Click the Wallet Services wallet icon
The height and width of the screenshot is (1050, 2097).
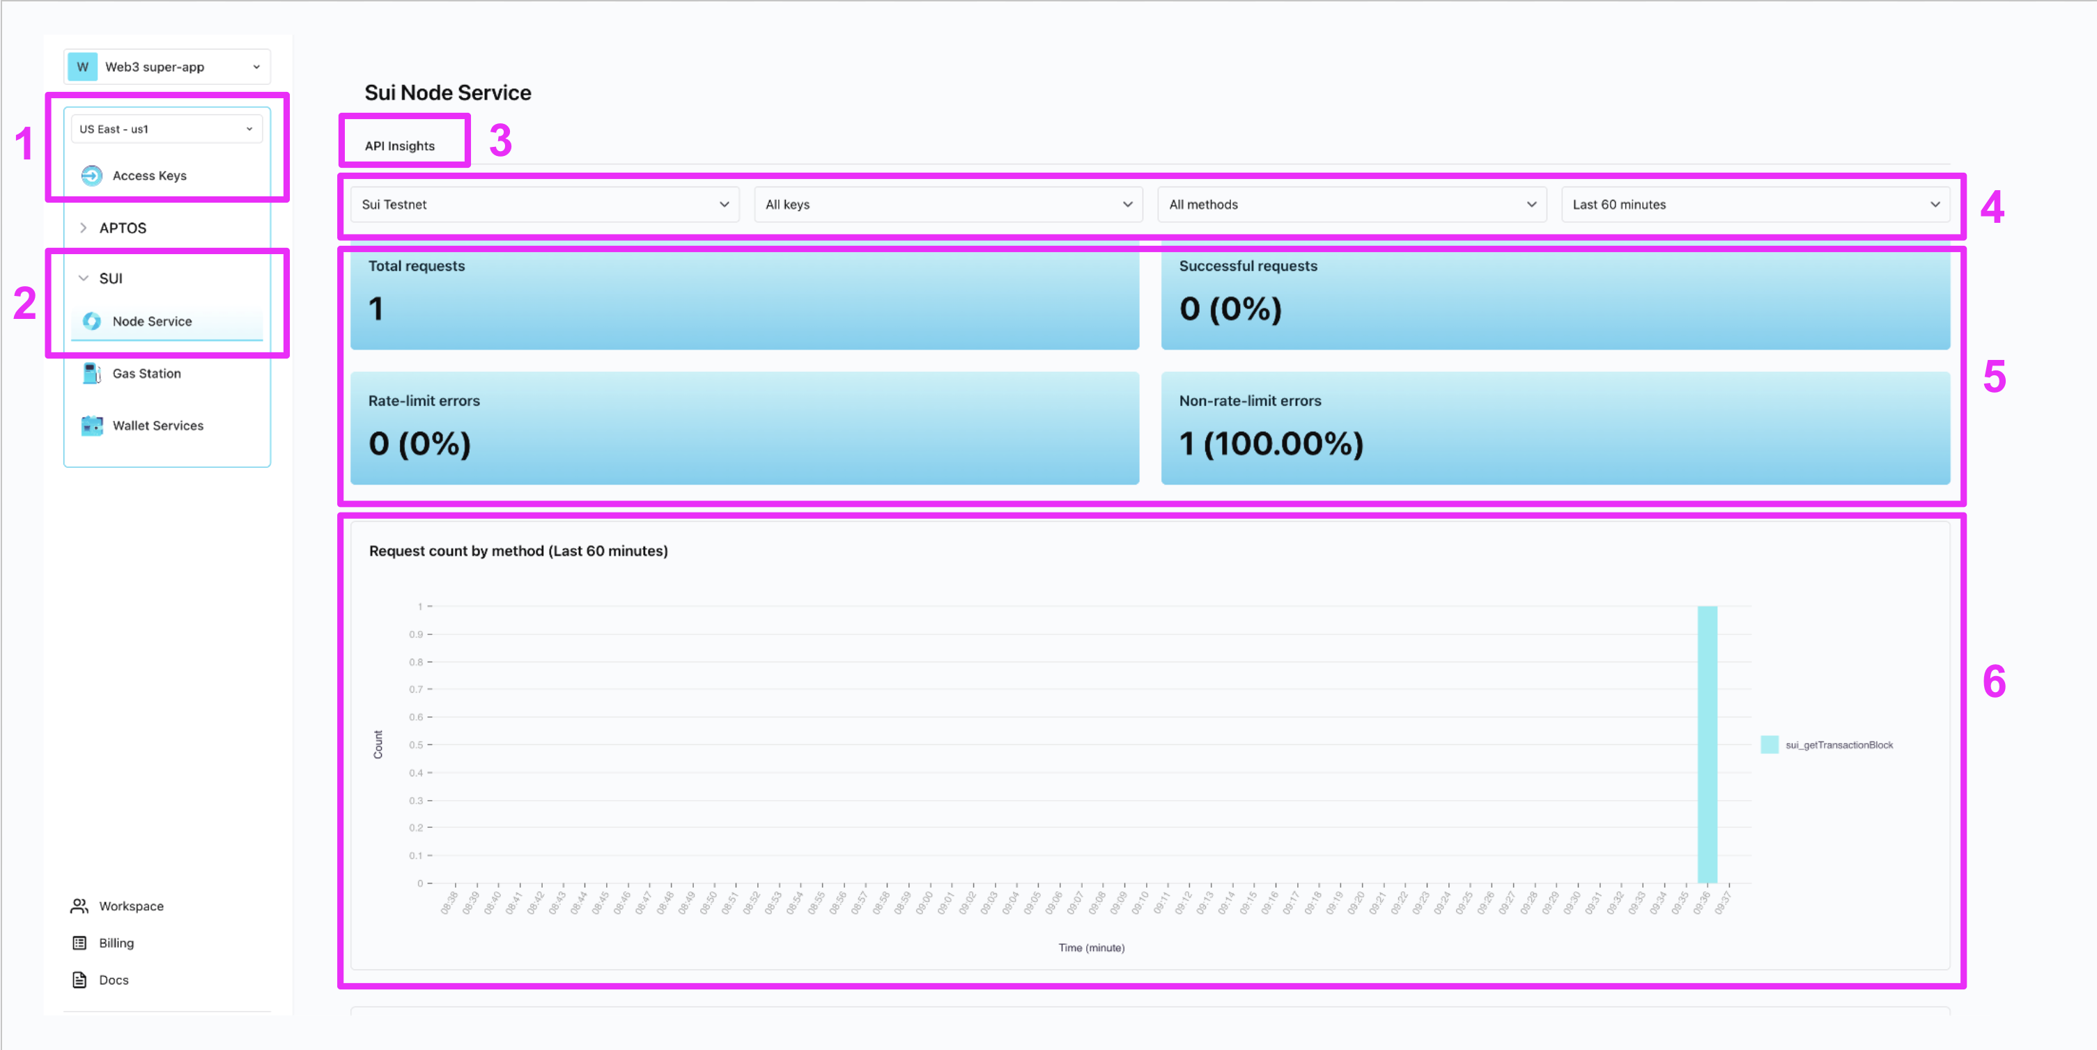[92, 425]
